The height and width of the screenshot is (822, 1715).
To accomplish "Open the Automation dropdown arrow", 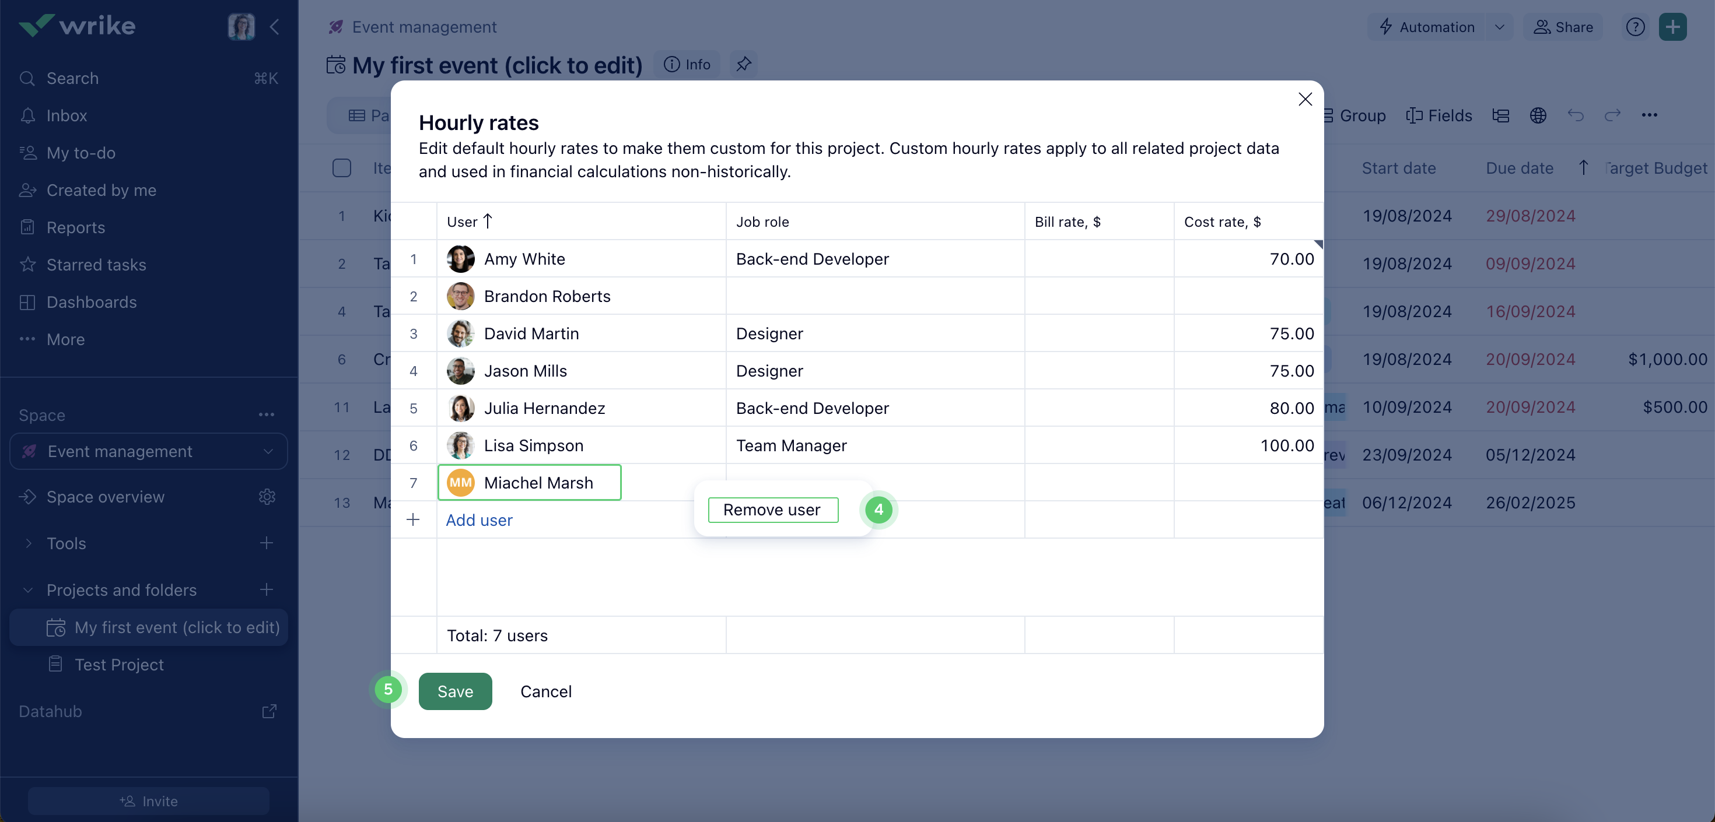I will (1499, 27).
